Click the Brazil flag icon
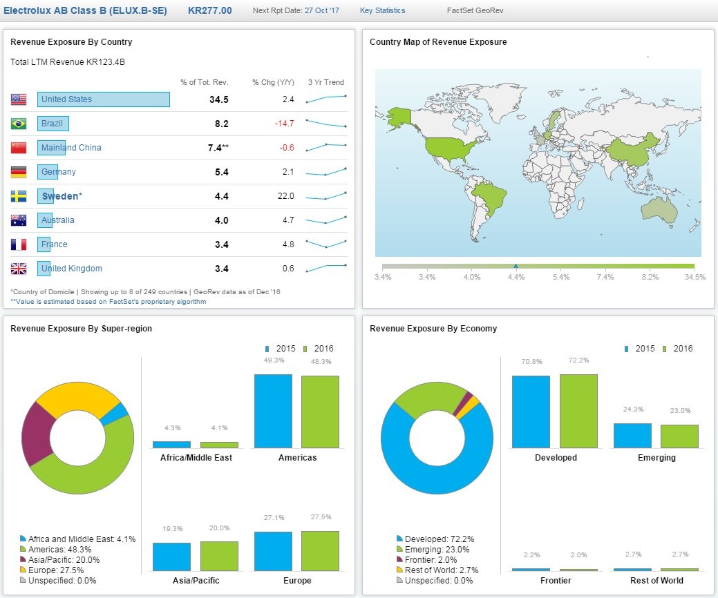The height and width of the screenshot is (598, 718). pyautogui.click(x=19, y=124)
